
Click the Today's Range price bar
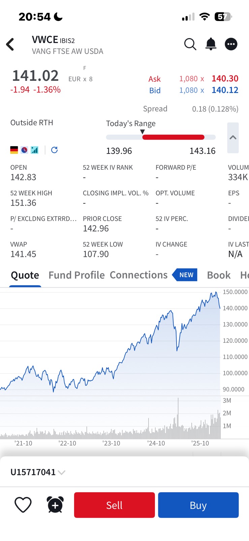point(161,137)
